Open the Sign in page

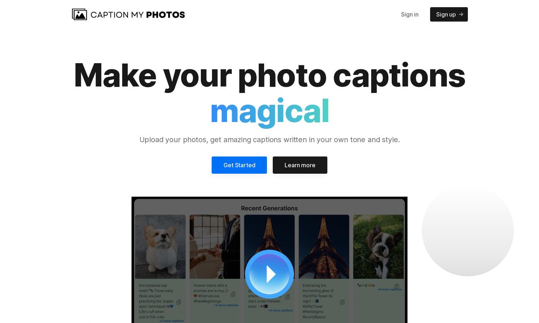[x=410, y=14]
